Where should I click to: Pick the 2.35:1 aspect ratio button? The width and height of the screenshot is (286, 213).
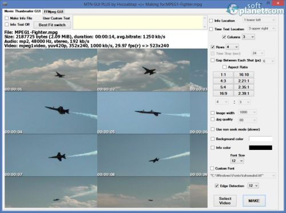pyautogui.click(x=244, y=87)
